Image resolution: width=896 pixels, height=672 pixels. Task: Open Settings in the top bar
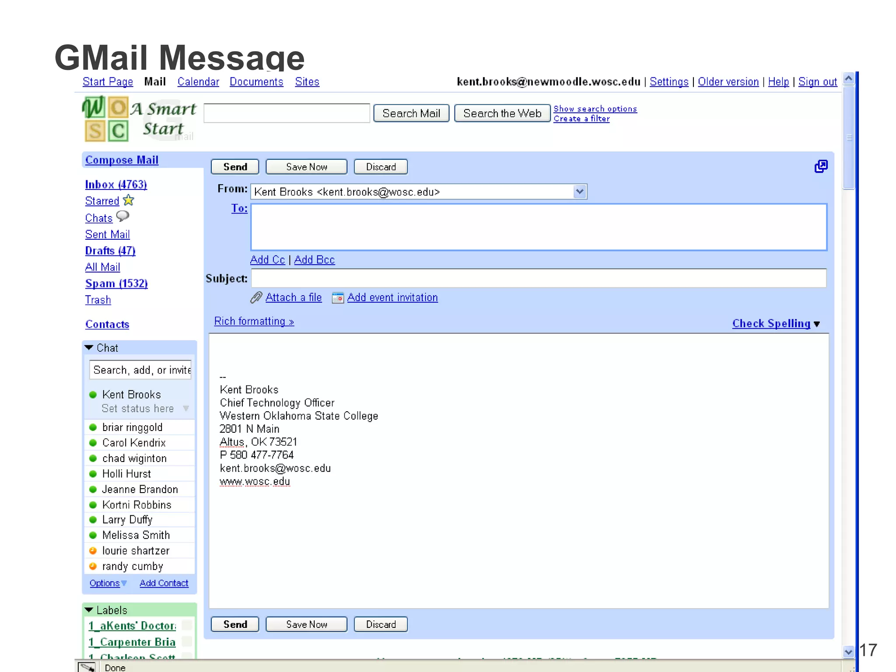[669, 82]
